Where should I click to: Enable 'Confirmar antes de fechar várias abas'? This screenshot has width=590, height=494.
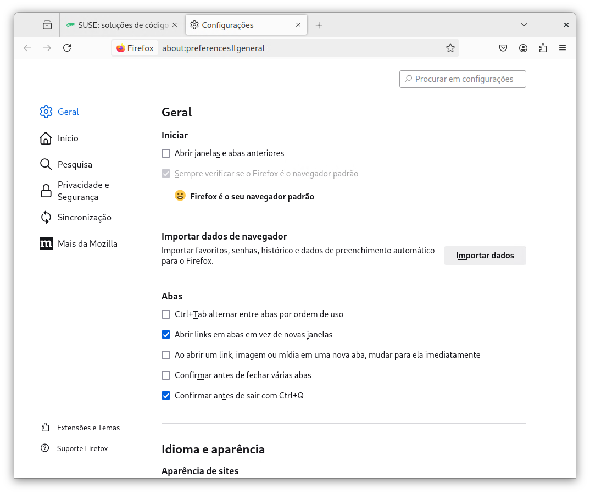click(x=166, y=375)
